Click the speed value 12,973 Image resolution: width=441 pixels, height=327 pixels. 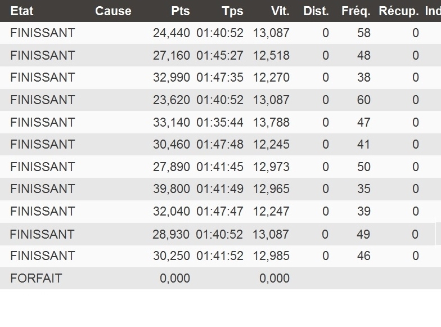coord(271,167)
